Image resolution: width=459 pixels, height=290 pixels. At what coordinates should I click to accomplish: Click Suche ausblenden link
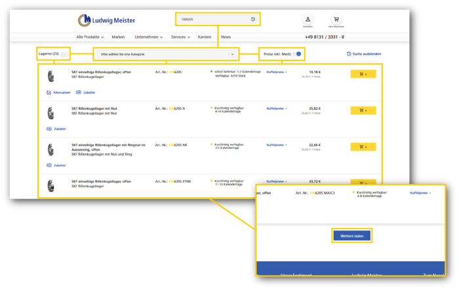363,54
